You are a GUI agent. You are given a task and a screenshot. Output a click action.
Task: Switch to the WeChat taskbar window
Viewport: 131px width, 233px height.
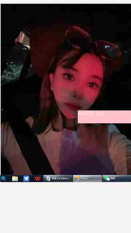point(117,178)
